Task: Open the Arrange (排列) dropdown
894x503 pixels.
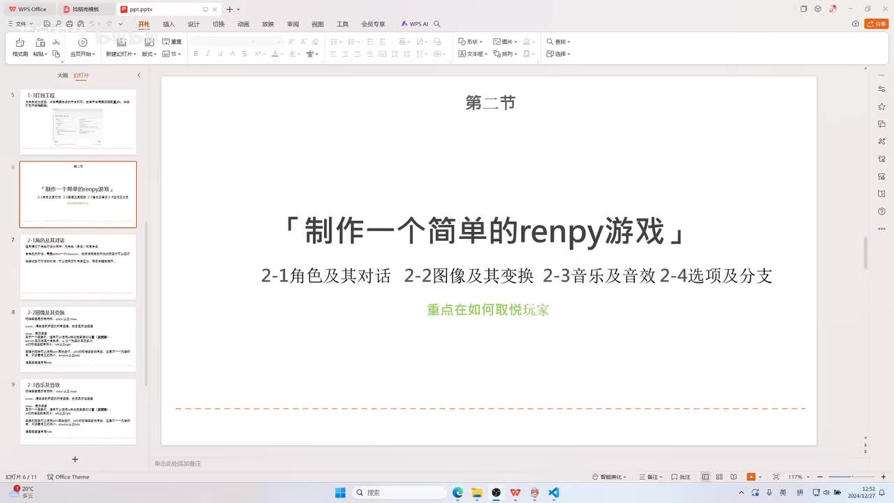Action: (505, 54)
